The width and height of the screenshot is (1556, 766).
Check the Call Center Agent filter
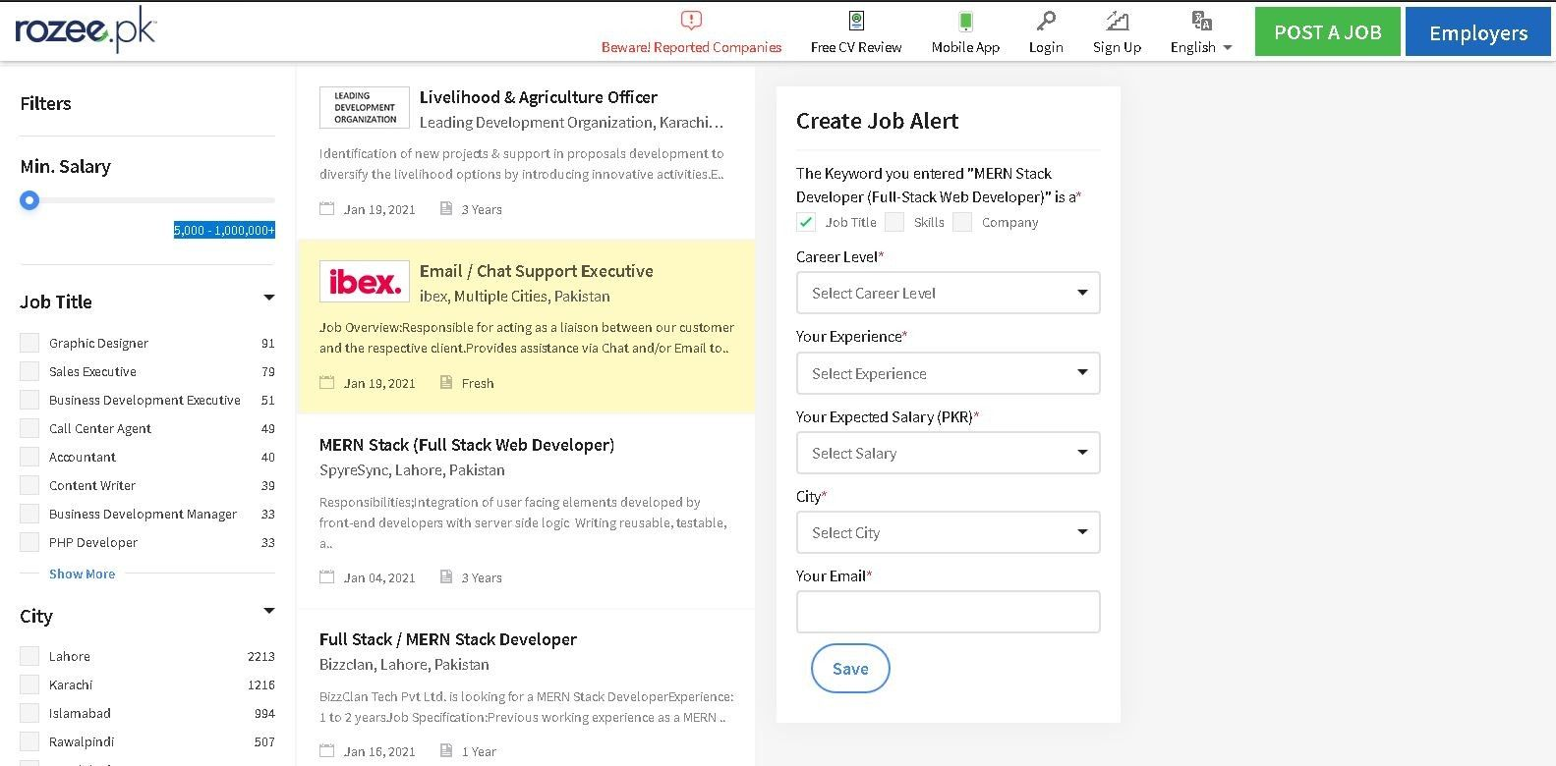[x=29, y=428]
